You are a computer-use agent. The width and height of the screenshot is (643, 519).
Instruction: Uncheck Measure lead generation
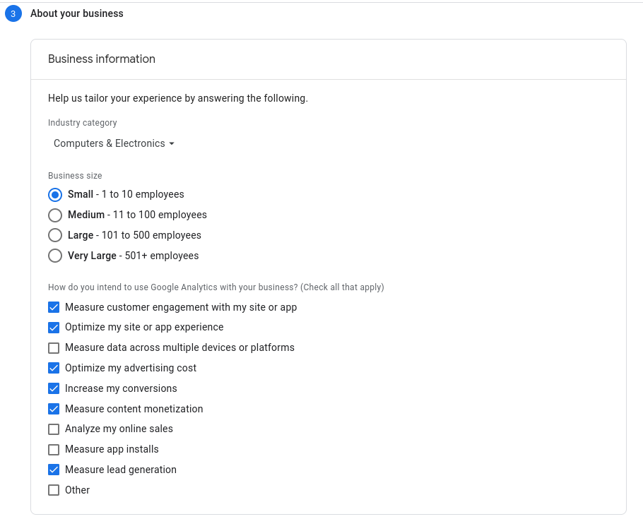(x=54, y=470)
